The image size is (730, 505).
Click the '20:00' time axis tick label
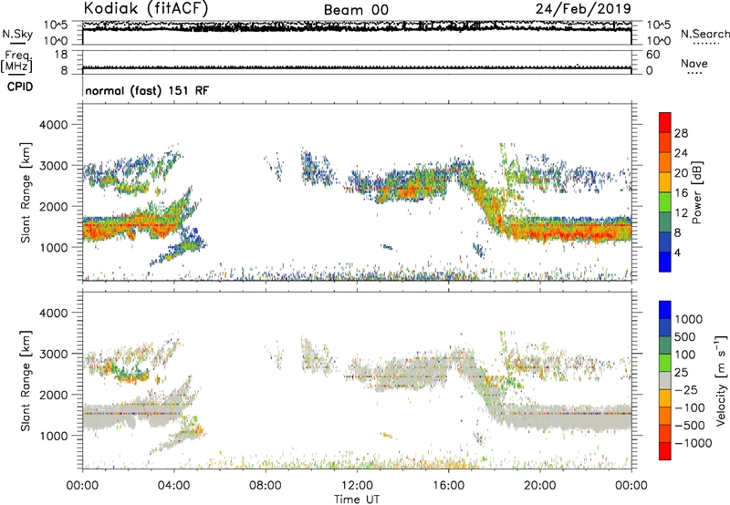[539, 486]
